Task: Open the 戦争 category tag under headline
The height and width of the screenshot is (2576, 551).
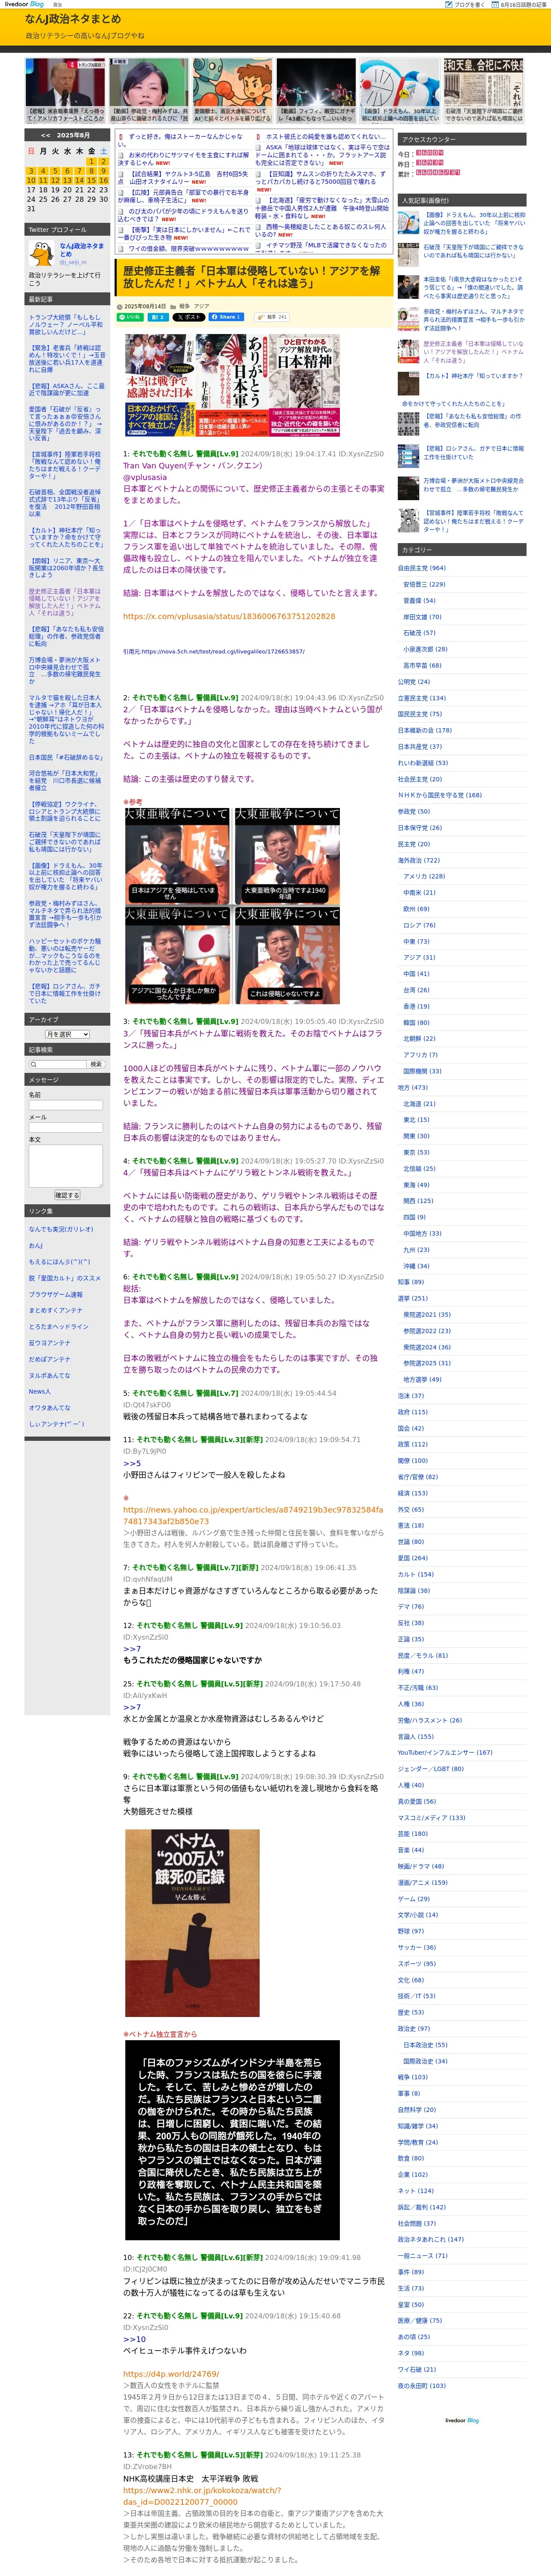Action: pos(184,306)
